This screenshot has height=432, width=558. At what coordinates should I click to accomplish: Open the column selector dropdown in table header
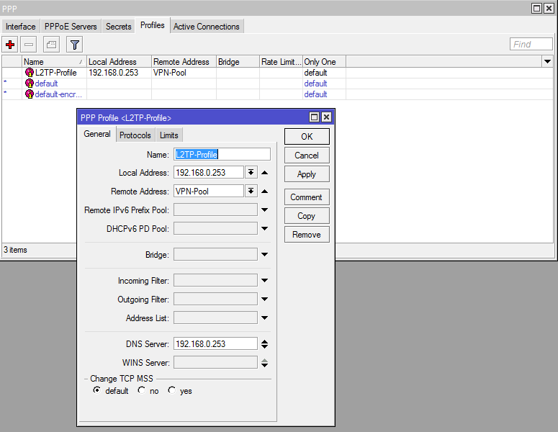[547, 62]
